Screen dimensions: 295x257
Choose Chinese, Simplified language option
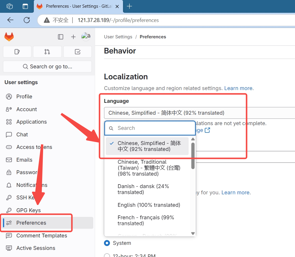click(147, 146)
